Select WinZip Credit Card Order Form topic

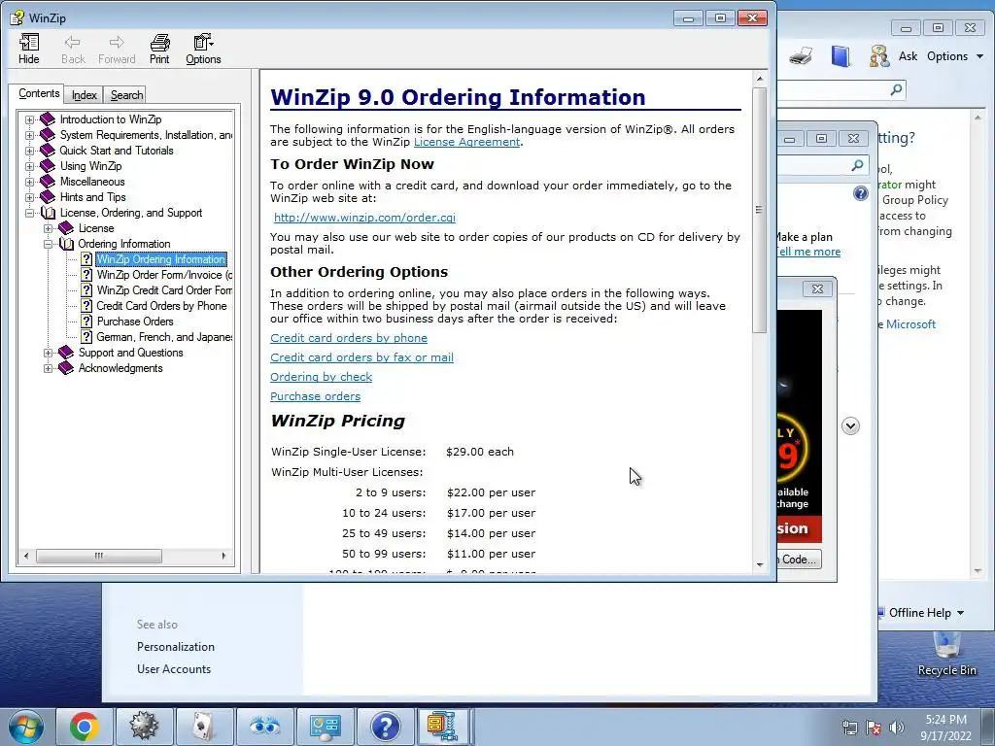[x=164, y=290]
